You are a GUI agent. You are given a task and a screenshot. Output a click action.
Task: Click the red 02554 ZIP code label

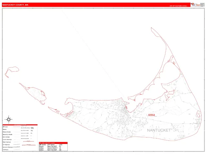click(151, 115)
